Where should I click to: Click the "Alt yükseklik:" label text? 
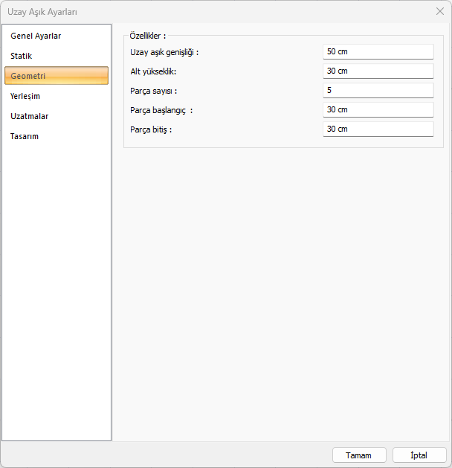(x=153, y=71)
